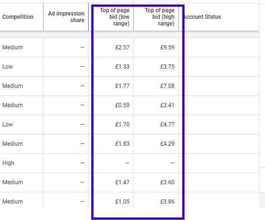Select the £4.29 high range bid cell
The image size is (265, 220).
coord(167,144)
